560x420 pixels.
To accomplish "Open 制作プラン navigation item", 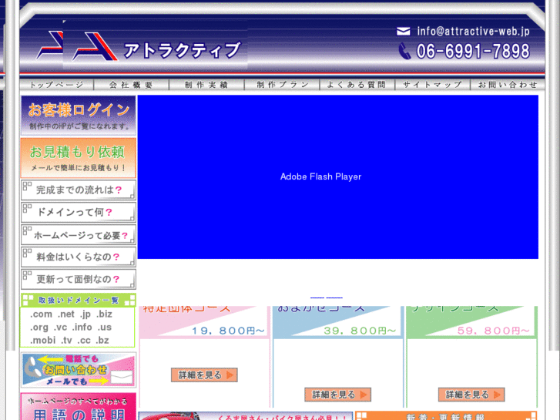I will click(x=282, y=85).
